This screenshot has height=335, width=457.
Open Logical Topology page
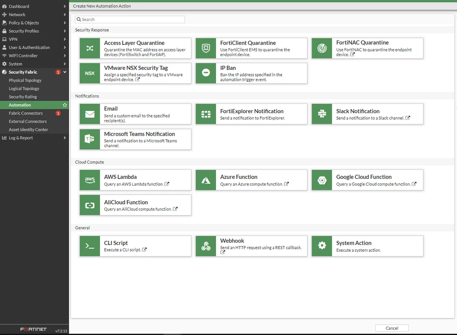click(x=24, y=89)
